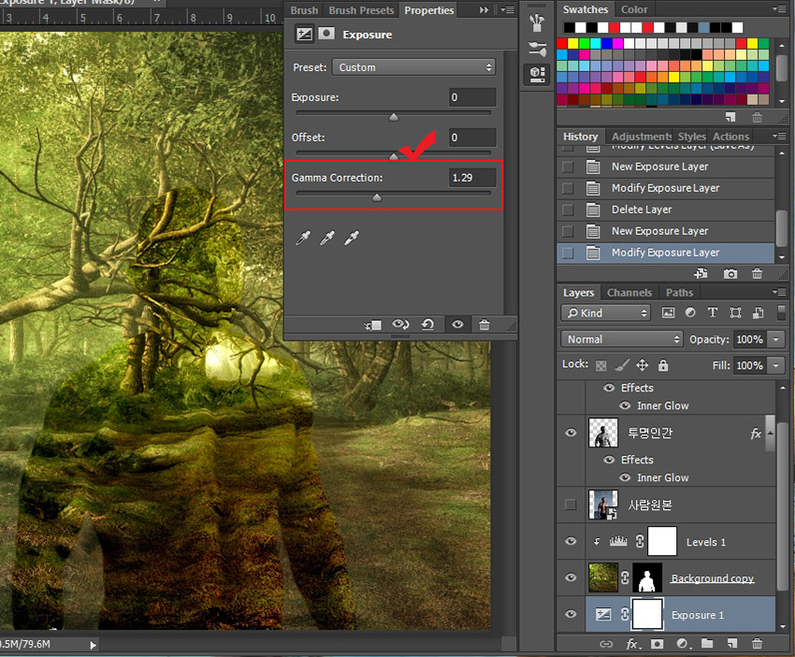Screen dimensions: 795x657
Task: Filter layers by type layers icon
Action: coord(713,313)
